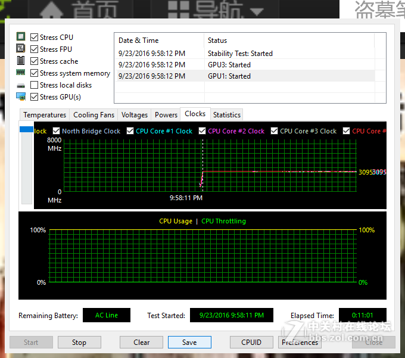Select the 'Stability Test: Started' log row
The width and height of the screenshot is (405, 358).
coord(245,54)
